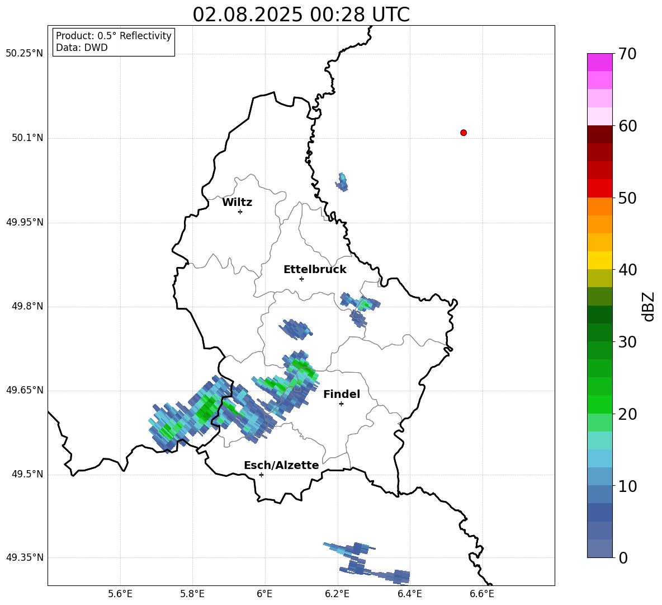Click the 49.35°N latitude label
662x605 pixels.
pyautogui.click(x=25, y=557)
